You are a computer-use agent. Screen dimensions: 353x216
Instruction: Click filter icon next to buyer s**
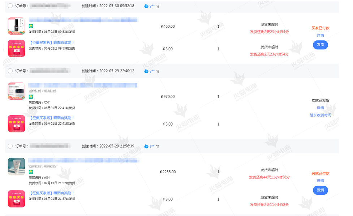(158, 147)
